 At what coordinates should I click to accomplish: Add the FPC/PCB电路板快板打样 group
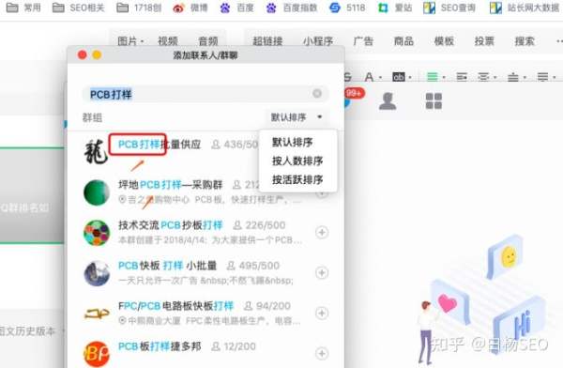322,313
